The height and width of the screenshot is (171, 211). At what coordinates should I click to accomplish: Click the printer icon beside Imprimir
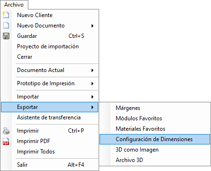pos(6,131)
